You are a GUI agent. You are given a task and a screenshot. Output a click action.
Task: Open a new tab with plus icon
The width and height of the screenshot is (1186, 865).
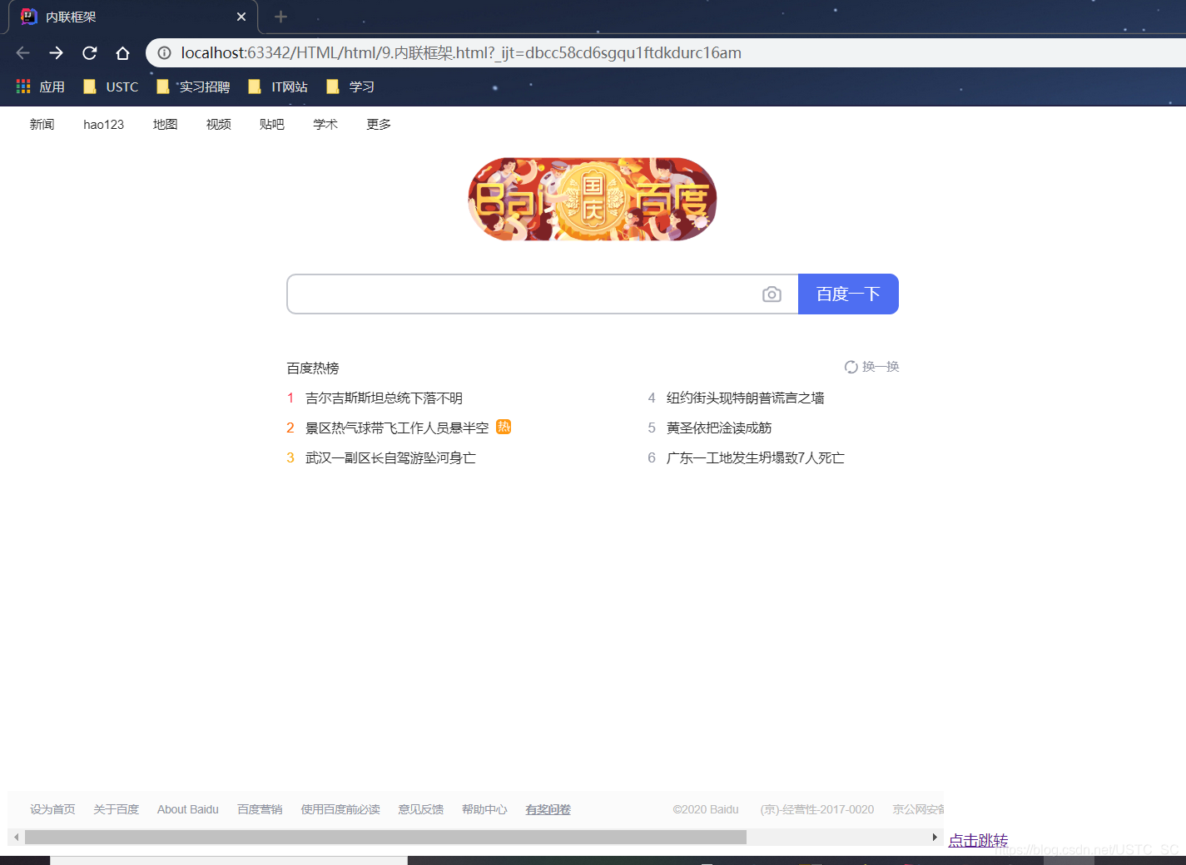[280, 17]
